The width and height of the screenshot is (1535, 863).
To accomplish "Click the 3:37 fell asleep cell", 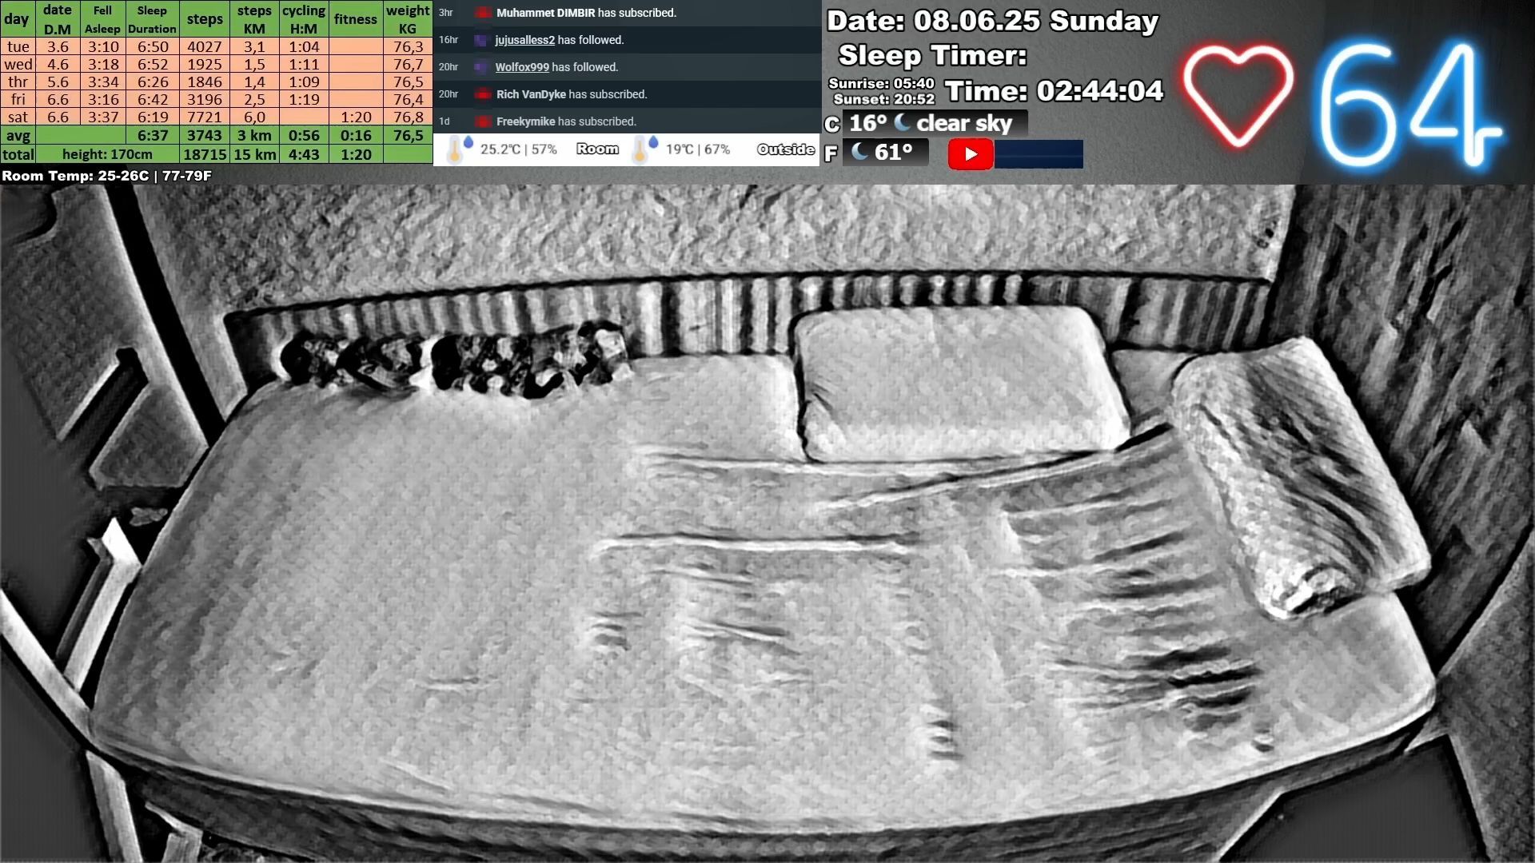I will (102, 117).
